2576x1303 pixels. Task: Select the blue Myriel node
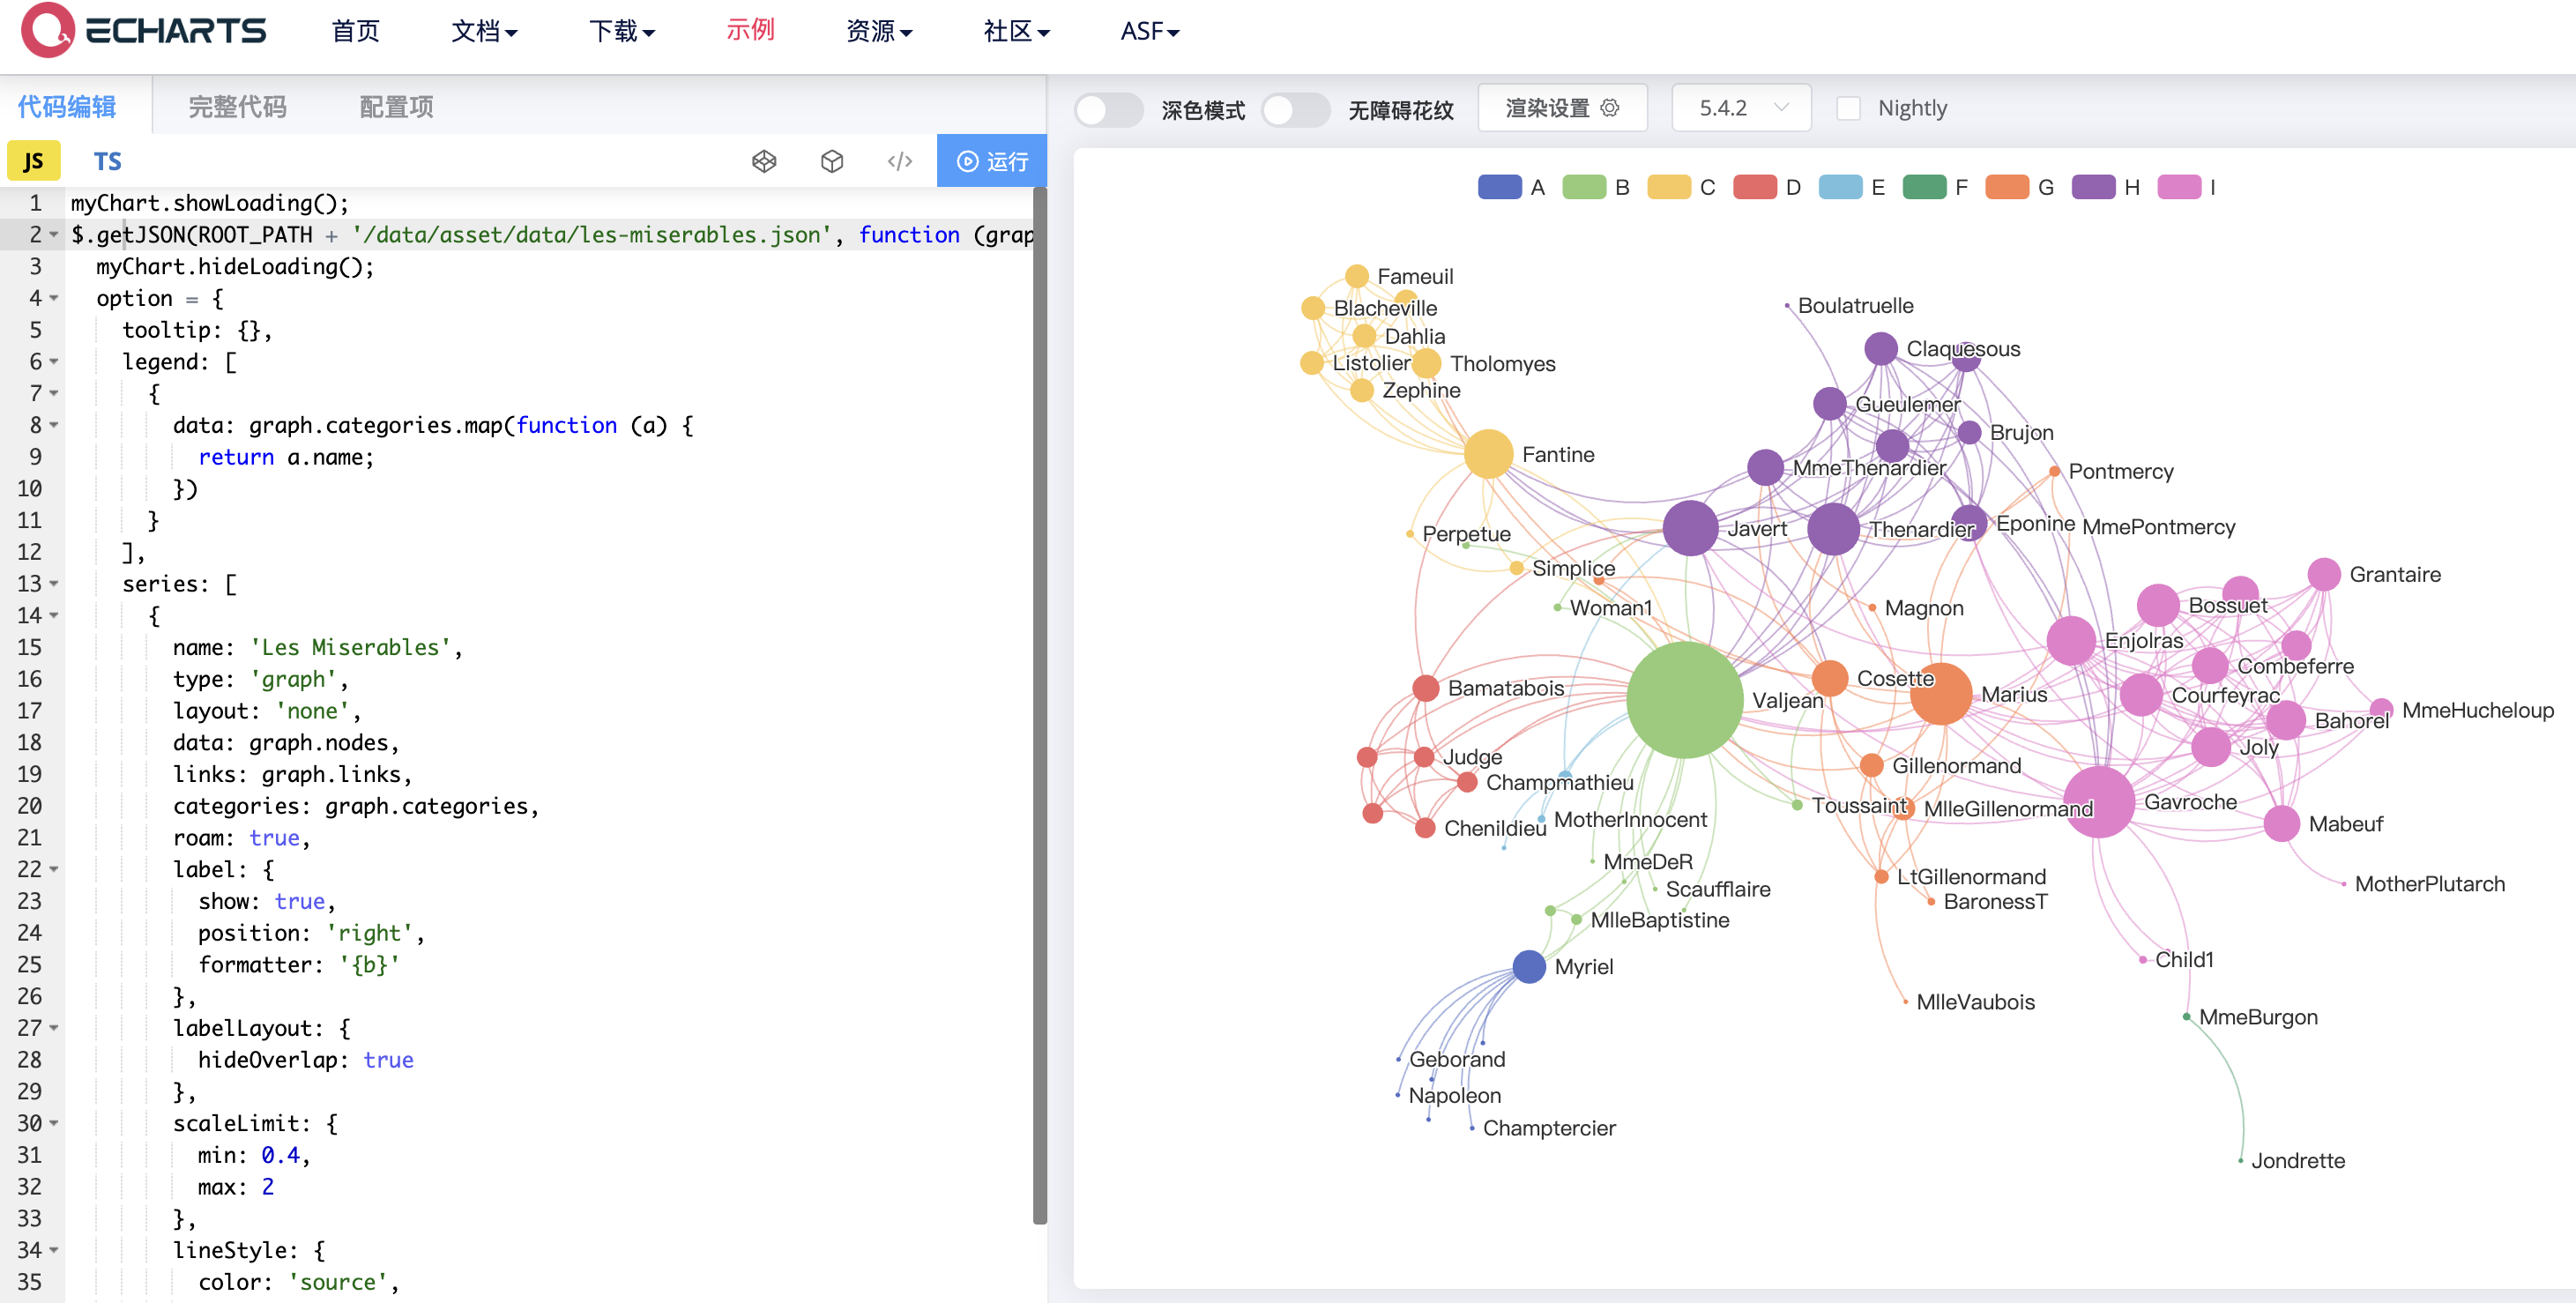tap(1529, 966)
